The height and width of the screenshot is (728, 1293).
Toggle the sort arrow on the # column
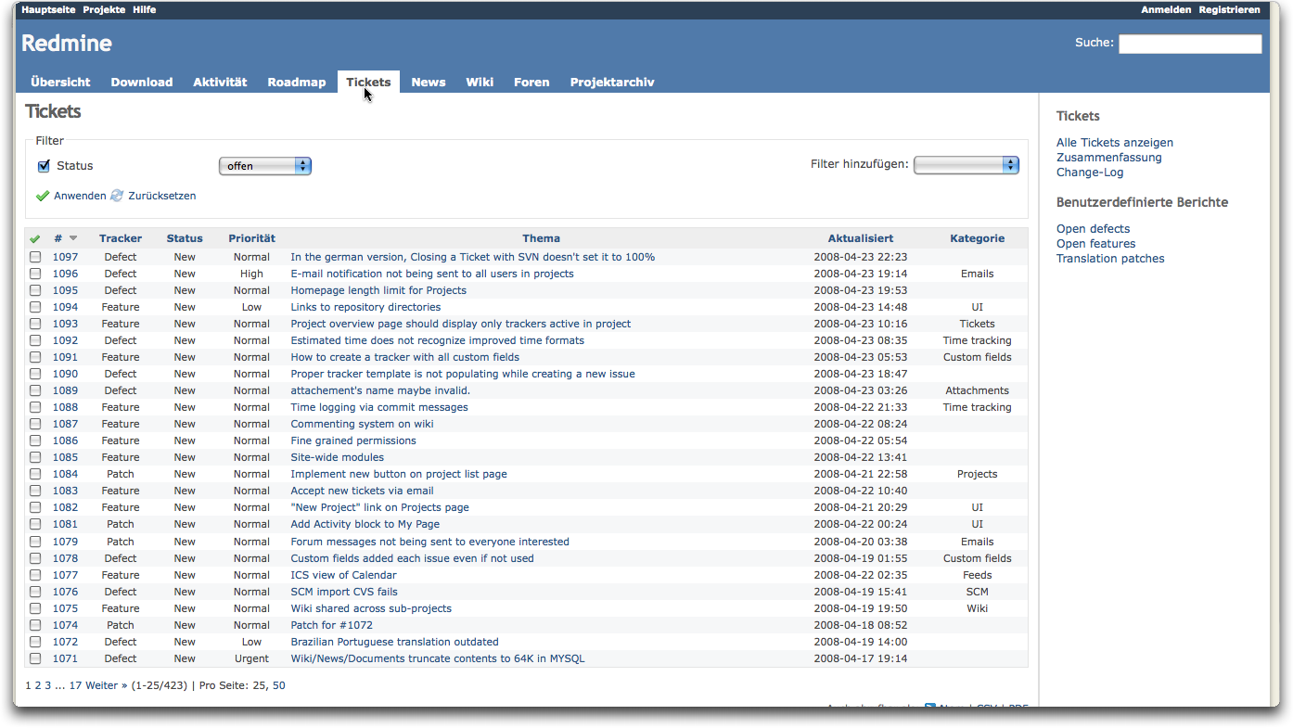click(72, 237)
